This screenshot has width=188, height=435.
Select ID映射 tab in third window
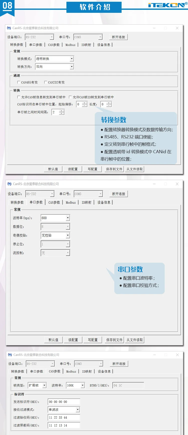[87, 371]
